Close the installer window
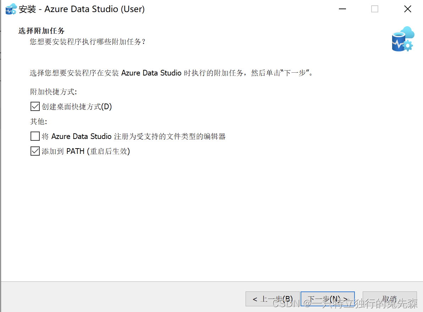 [408, 9]
